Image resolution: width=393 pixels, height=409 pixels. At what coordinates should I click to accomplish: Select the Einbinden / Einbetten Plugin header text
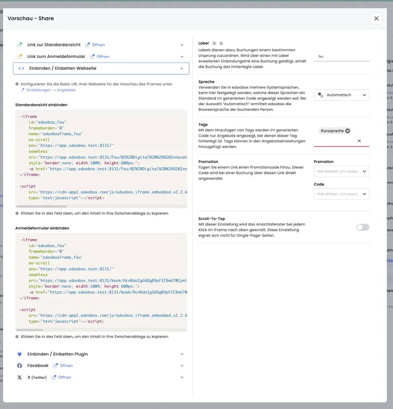click(57, 354)
